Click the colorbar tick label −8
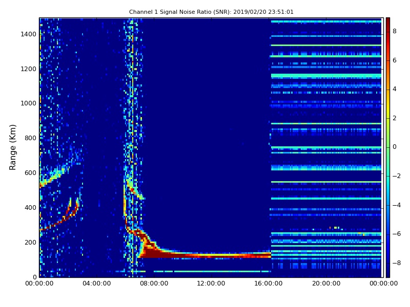This screenshot has width=410, height=307. click(x=396, y=263)
